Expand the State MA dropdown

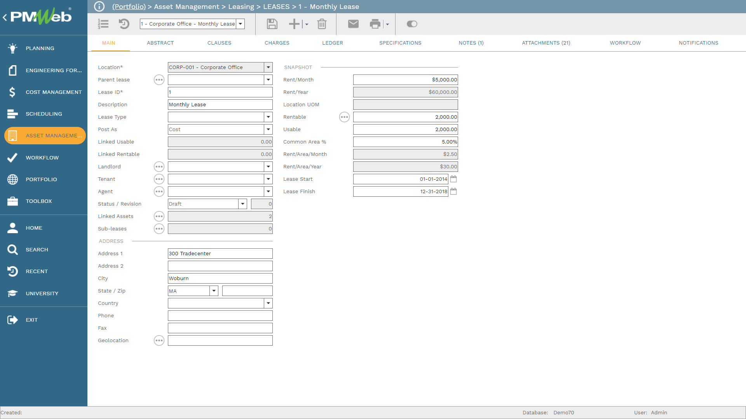(x=214, y=291)
